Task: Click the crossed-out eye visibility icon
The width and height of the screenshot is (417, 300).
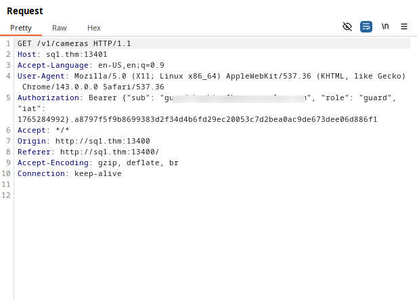Action: (x=347, y=26)
